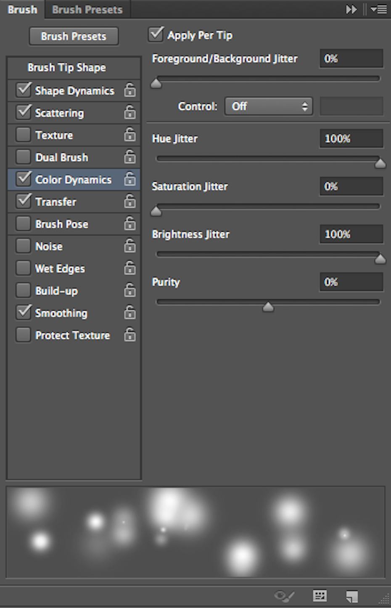Click the Hue Jitter percentage field
The height and width of the screenshot is (608, 391).
coord(351,138)
